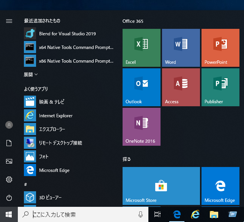The image size is (244, 222).
Task: Launch the Access tile
Action: (181, 87)
